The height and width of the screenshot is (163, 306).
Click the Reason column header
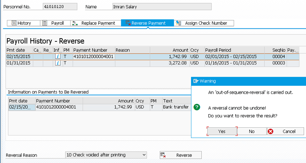click(133, 50)
